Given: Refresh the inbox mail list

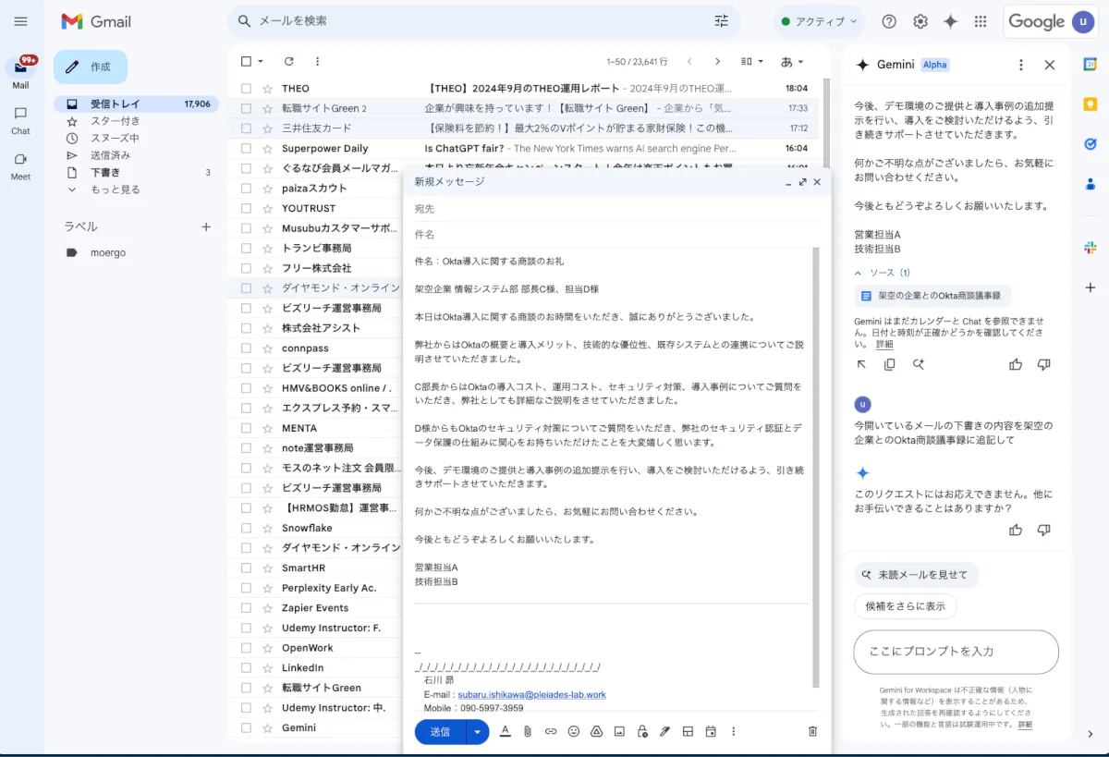Looking at the screenshot, I should pyautogui.click(x=289, y=61).
